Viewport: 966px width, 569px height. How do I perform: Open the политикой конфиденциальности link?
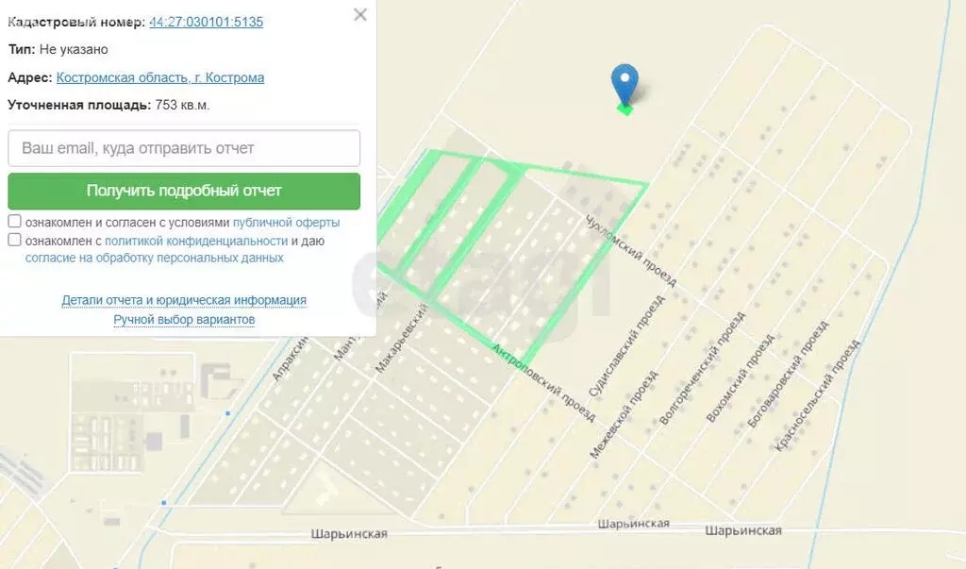click(196, 241)
